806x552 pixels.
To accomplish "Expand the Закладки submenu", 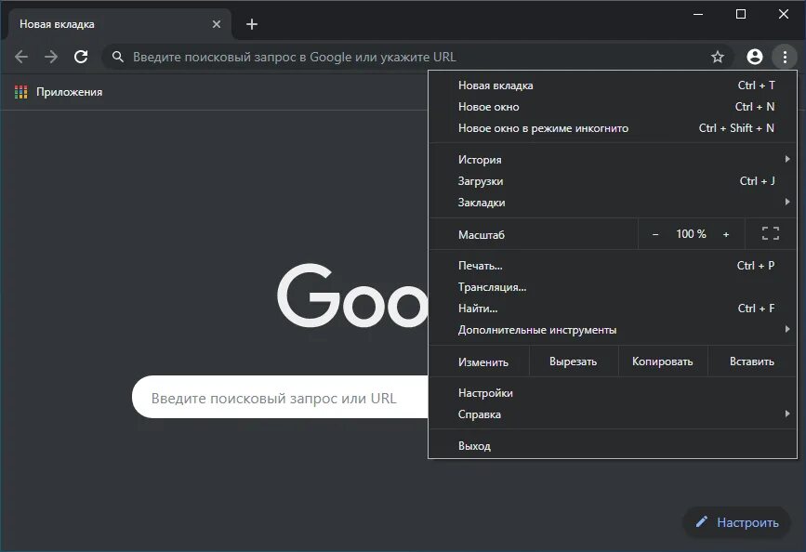I will tap(613, 203).
